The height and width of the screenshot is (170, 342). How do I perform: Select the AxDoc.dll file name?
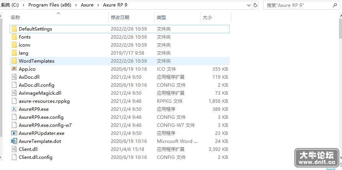29,77
